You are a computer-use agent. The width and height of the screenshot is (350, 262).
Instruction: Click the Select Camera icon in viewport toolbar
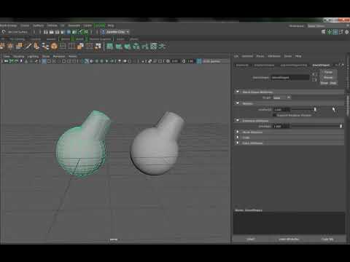pos(6,61)
